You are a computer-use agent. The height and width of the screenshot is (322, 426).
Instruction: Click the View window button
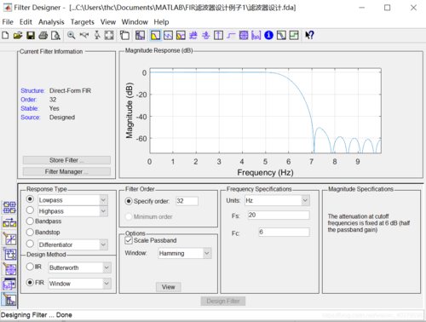(x=169, y=287)
